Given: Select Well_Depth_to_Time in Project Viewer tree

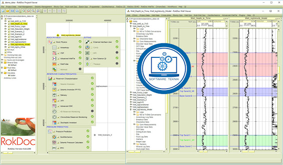Looking at the screenshot, I should 19,24.
